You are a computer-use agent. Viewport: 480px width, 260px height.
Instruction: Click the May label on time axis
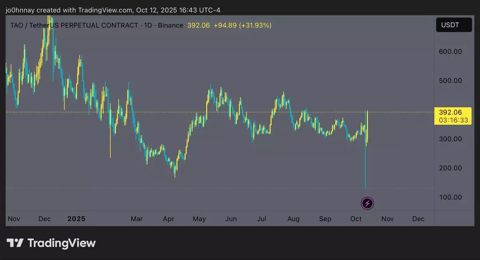(199, 219)
